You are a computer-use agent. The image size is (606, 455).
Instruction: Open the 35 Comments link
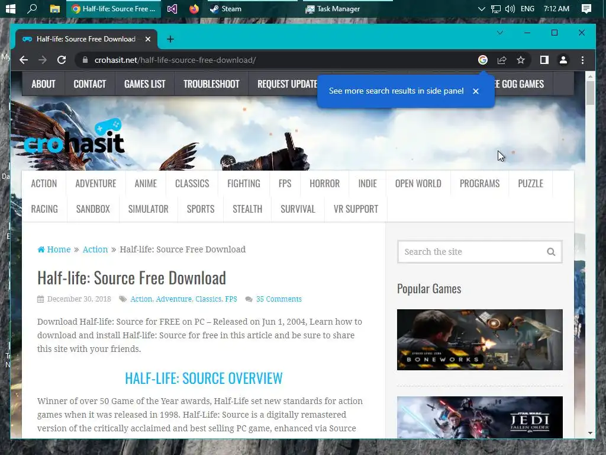pyautogui.click(x=279, y=299)
